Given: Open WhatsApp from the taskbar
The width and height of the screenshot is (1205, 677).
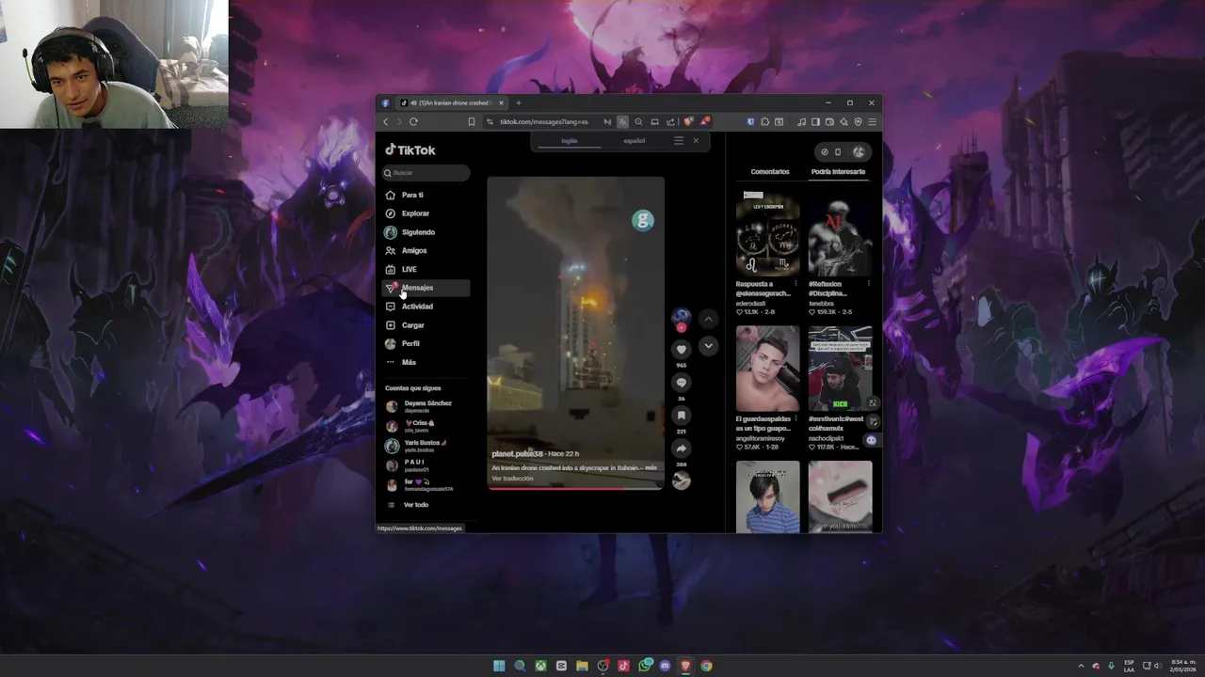Looking at the screenshot, I should point(644,666).
